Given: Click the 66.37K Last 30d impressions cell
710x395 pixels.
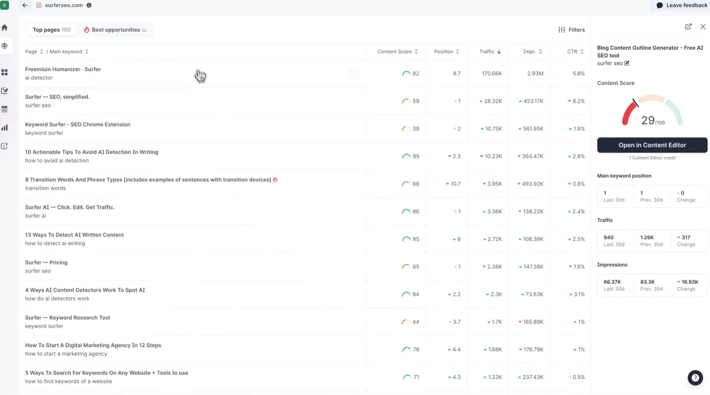Looking at the screenshot, I should coord(615,285).
